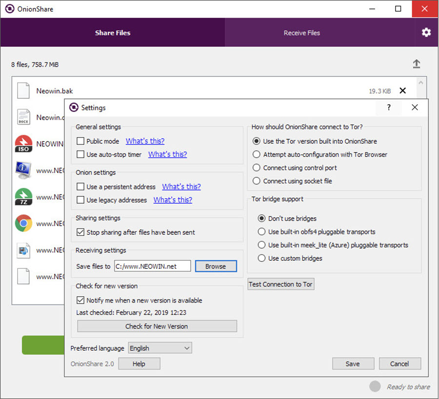Click the 'OnionShare 2.0' version label

click(92, 364)
